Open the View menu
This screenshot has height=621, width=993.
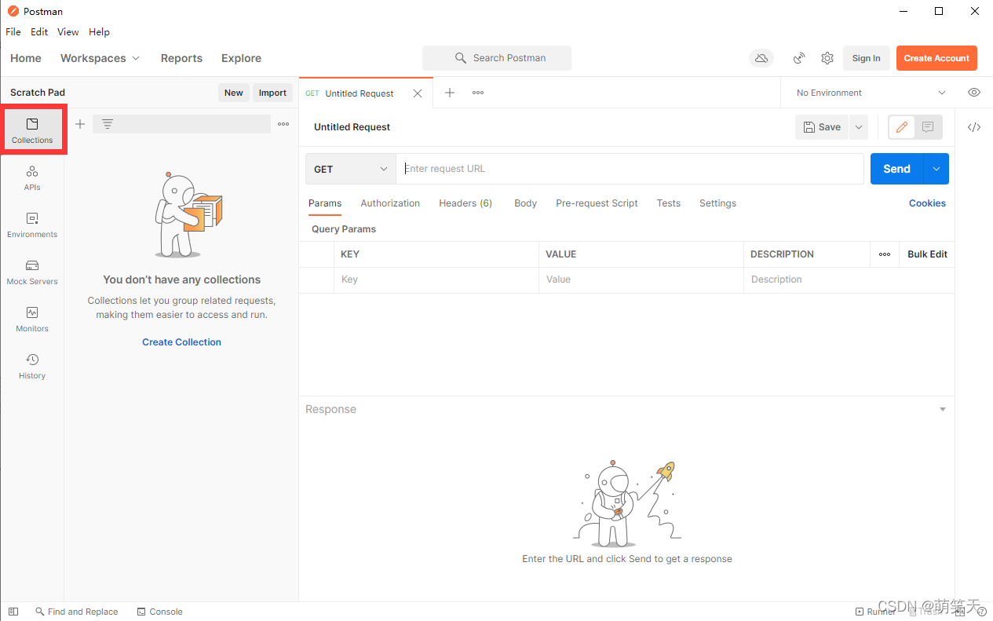[x=68, y=32]
